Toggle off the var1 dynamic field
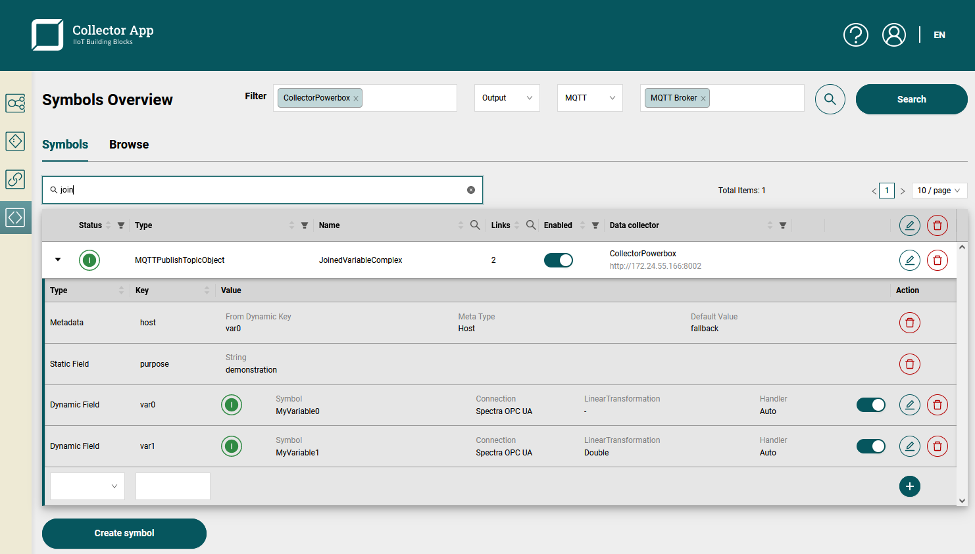This screenshot has width=975, height=554. point(870,446)
